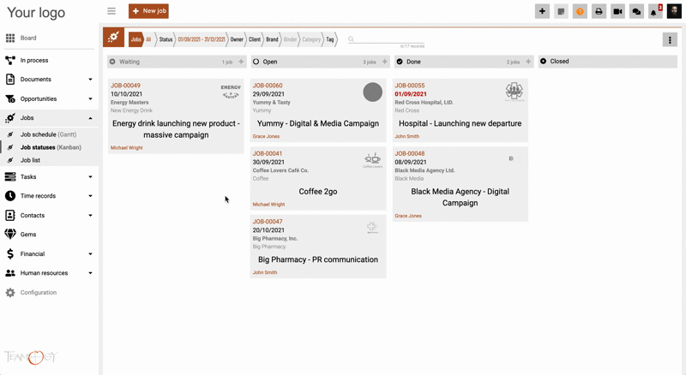Screen dimensions: 686x375
Task: Add a job to Waiting column
Action: pos(241,62)
